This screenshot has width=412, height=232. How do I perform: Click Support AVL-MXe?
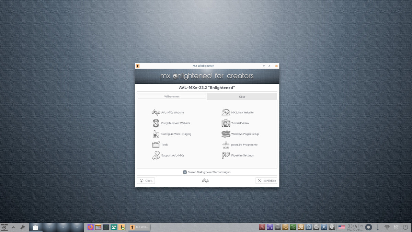click(x=168, y=155)
